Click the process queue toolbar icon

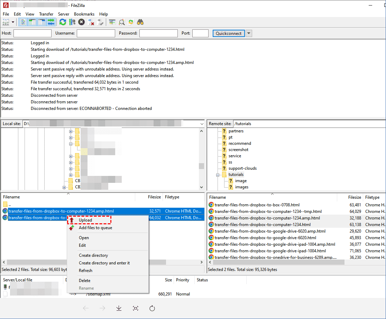72,22
